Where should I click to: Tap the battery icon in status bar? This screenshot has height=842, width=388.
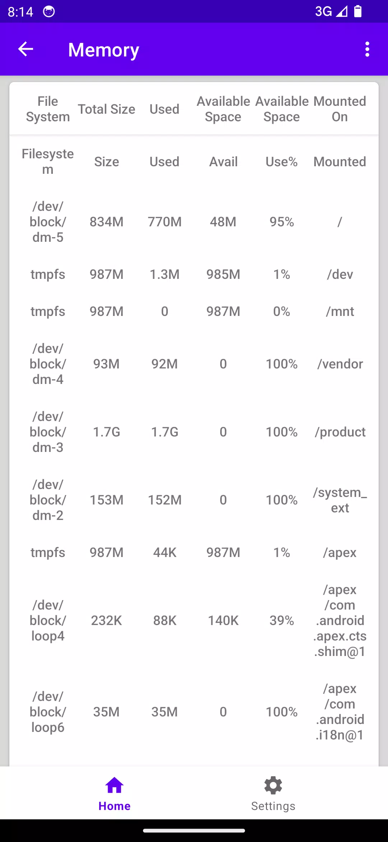pos(358,12)
